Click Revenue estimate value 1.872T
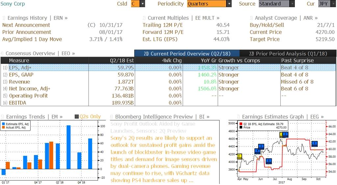 [x=126, y=82]
